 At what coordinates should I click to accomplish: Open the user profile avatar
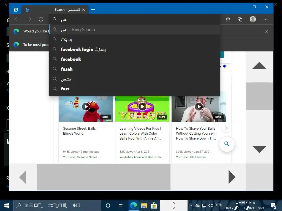pos(253,19)
